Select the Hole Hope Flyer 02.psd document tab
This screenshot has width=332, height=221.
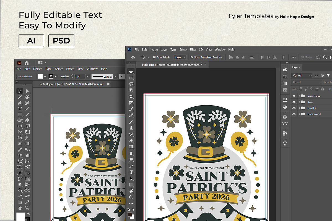(x=172, y=65)
